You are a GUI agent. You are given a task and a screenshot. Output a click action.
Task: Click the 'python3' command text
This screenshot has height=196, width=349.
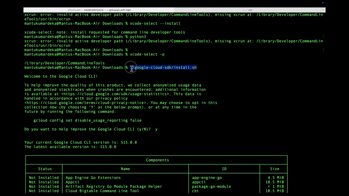click(x=138, y=36)
